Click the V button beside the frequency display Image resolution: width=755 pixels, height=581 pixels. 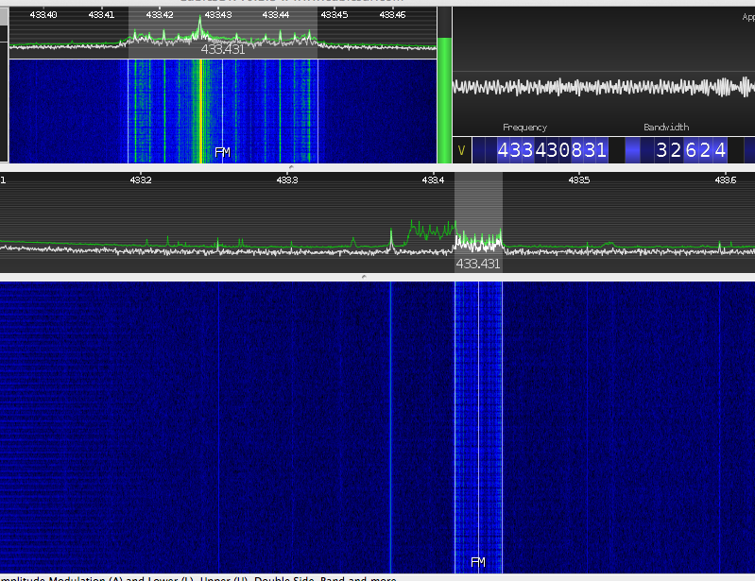[462, 150]
